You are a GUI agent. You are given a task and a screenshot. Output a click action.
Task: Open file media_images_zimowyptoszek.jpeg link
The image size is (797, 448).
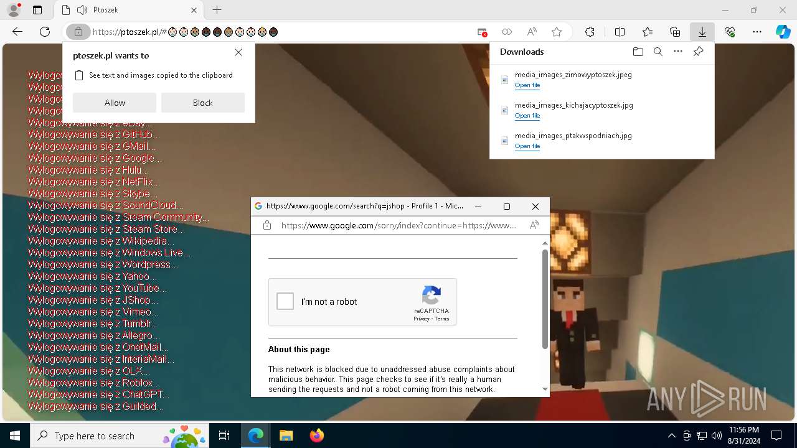[527, 85]
